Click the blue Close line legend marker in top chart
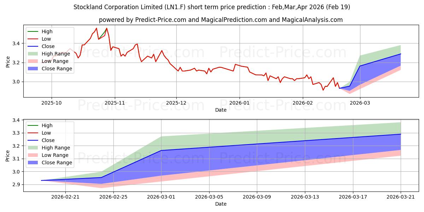Image resolution: width=424 pixels, height=212 pixels. pos(34,46)
